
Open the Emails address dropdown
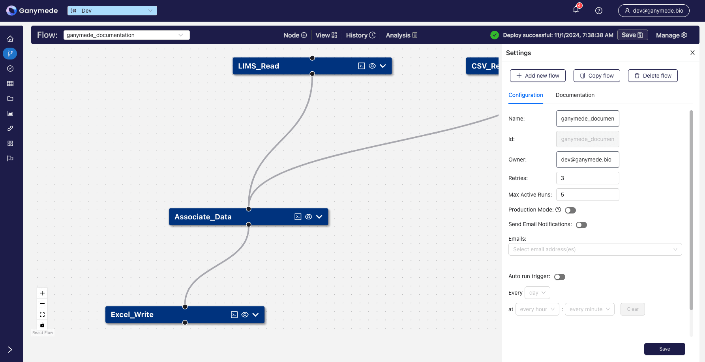(x=595, y=249)
